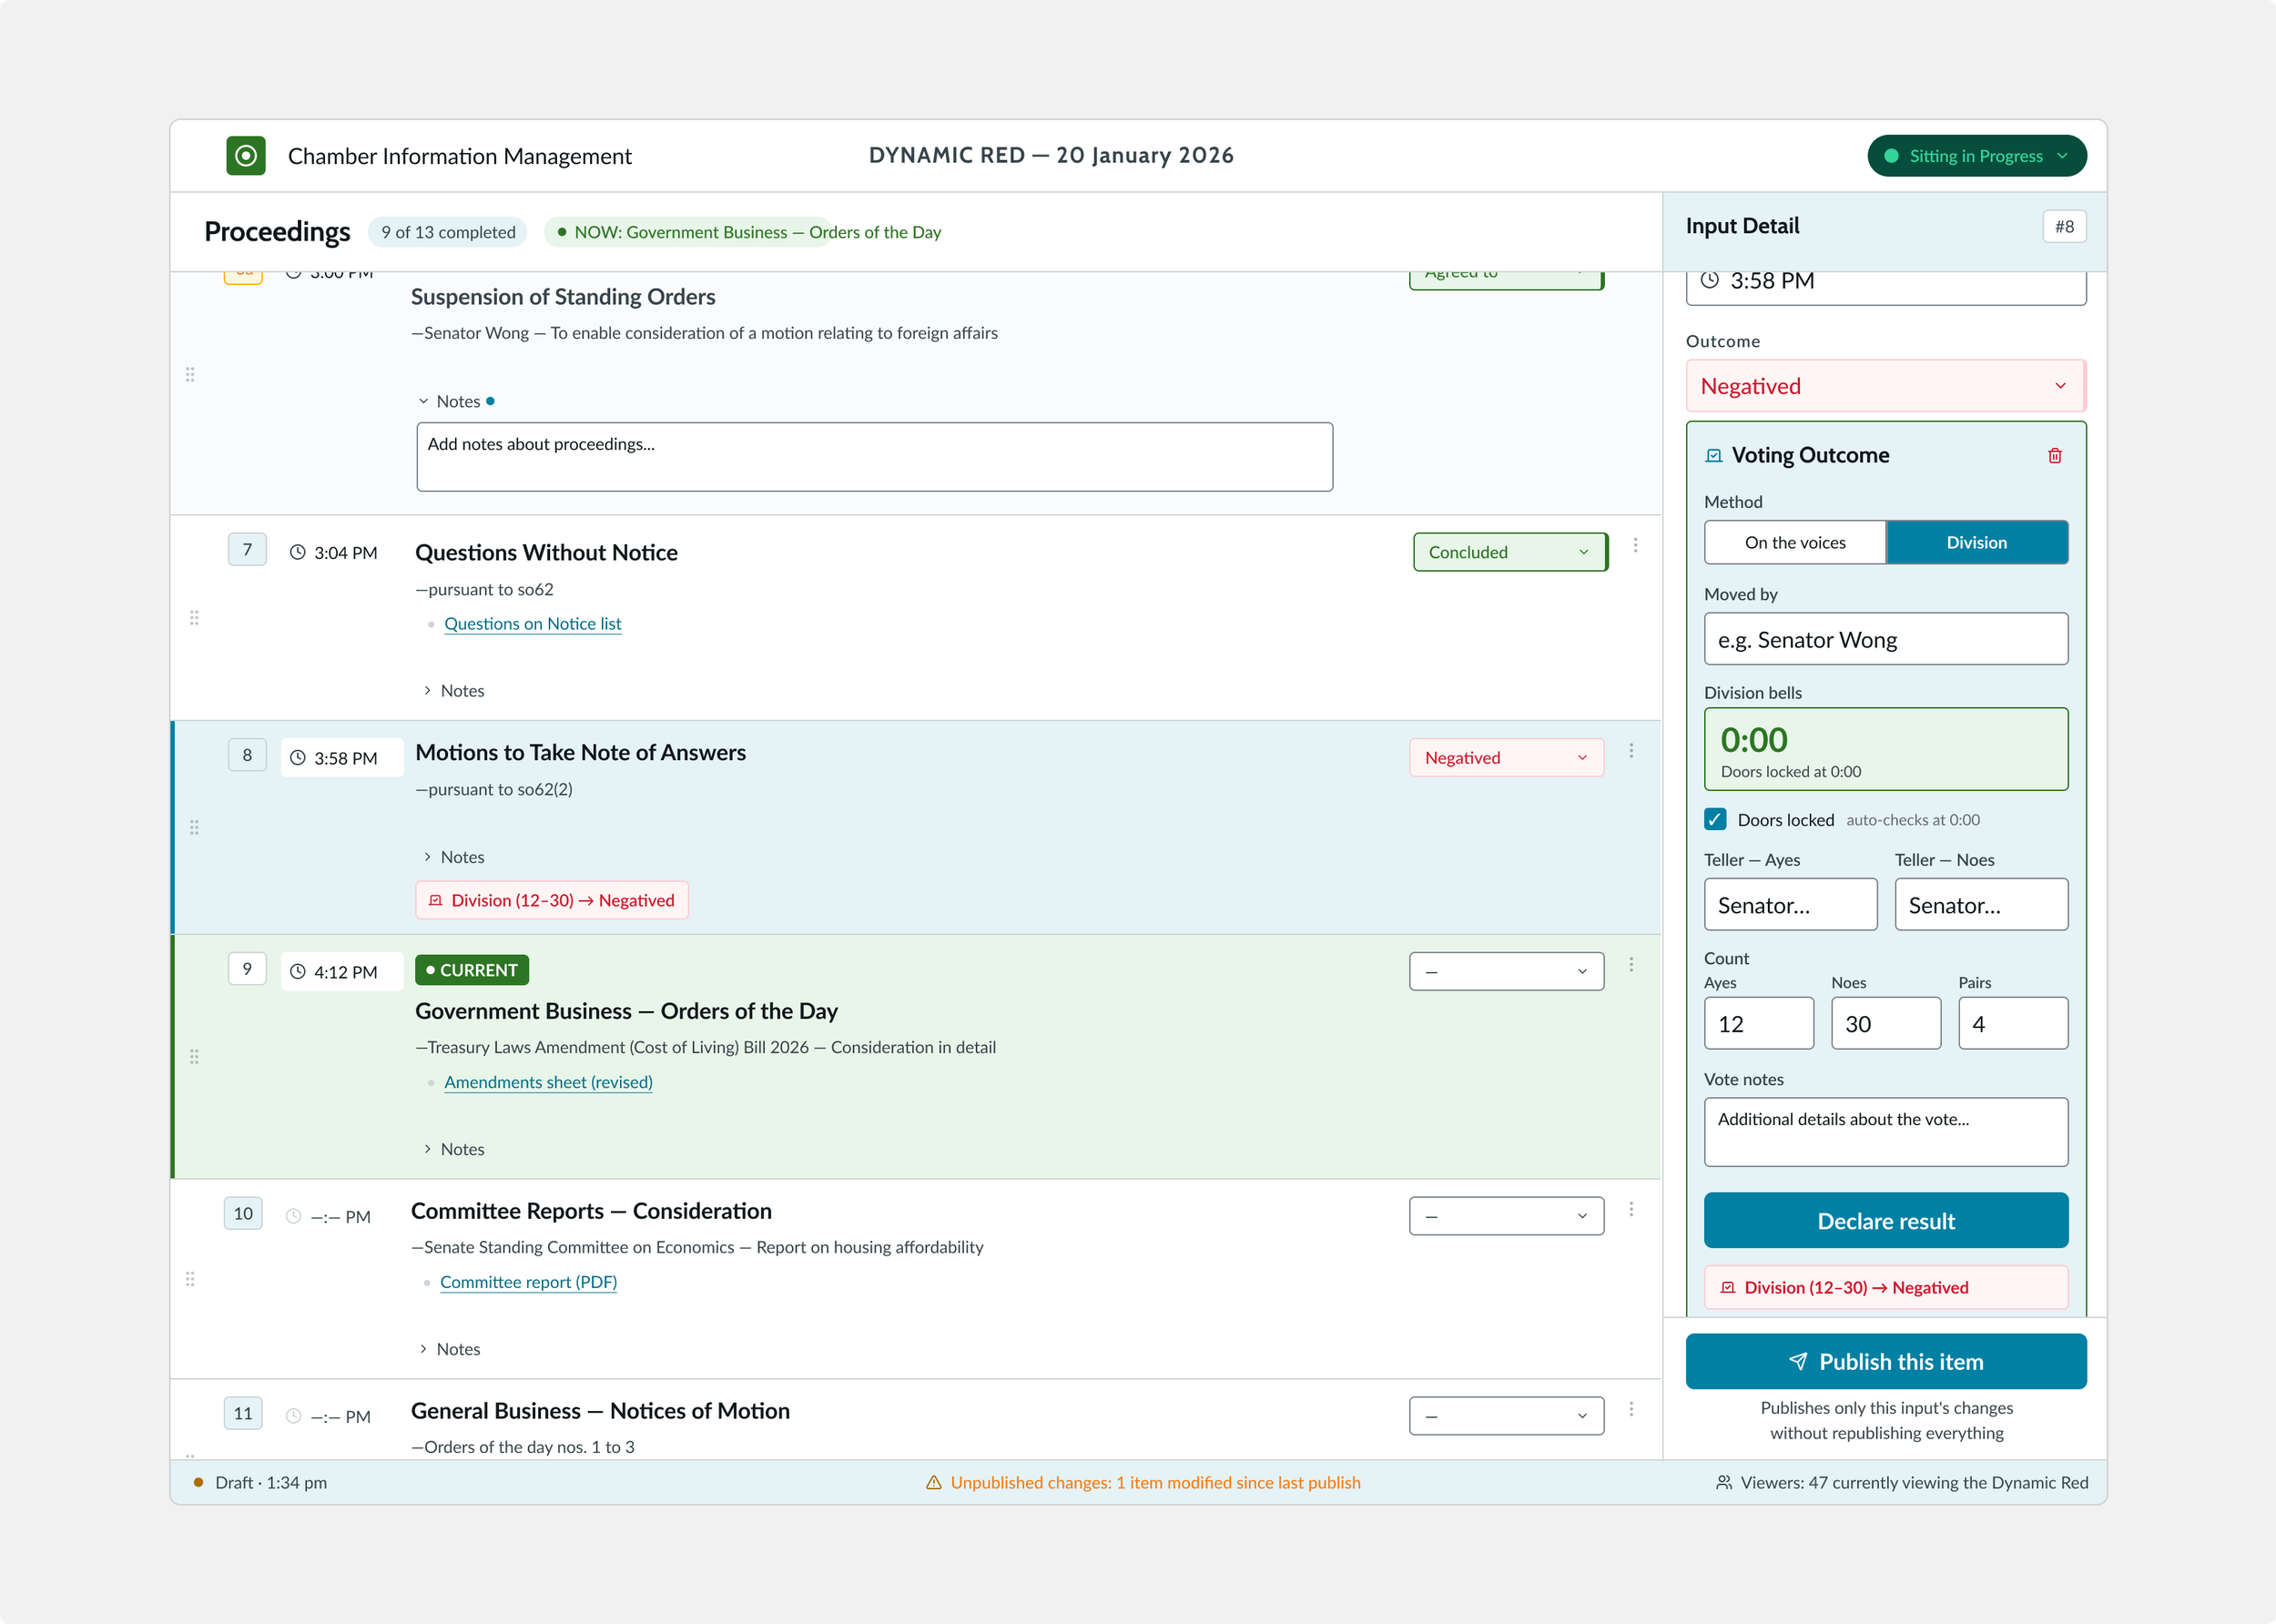Open the Outcome Negatived dropdown in Input Detail

click(1885, 386)
